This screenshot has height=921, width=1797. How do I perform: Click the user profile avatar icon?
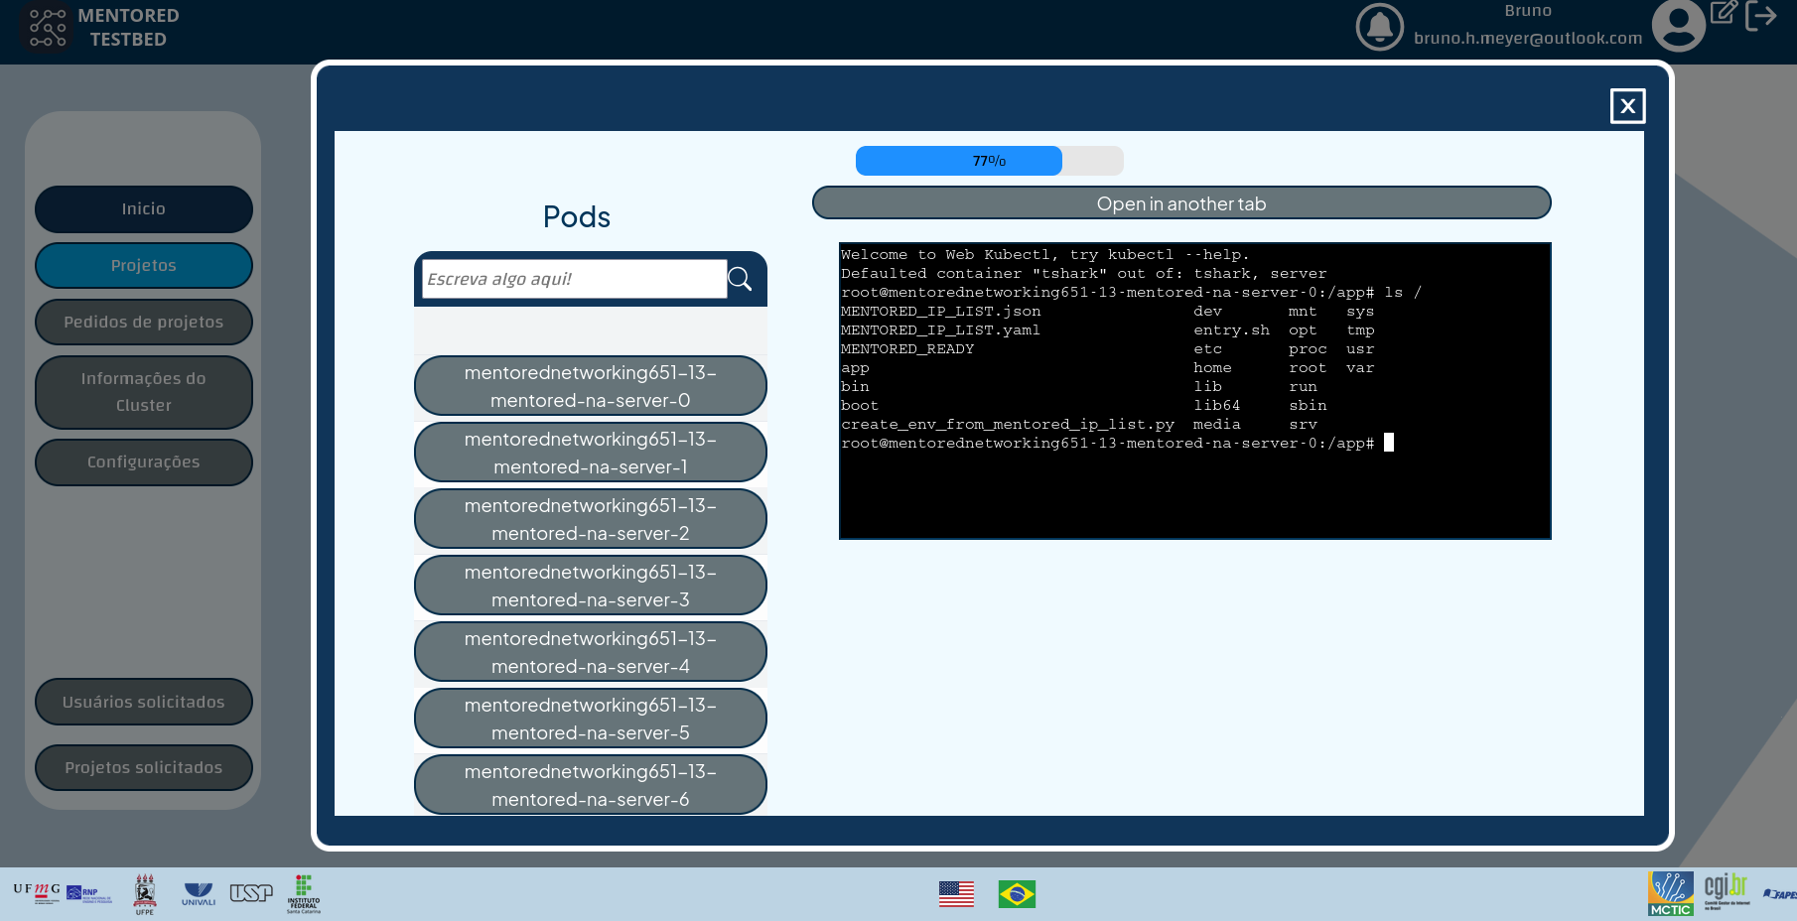(x=1679, y=27)
